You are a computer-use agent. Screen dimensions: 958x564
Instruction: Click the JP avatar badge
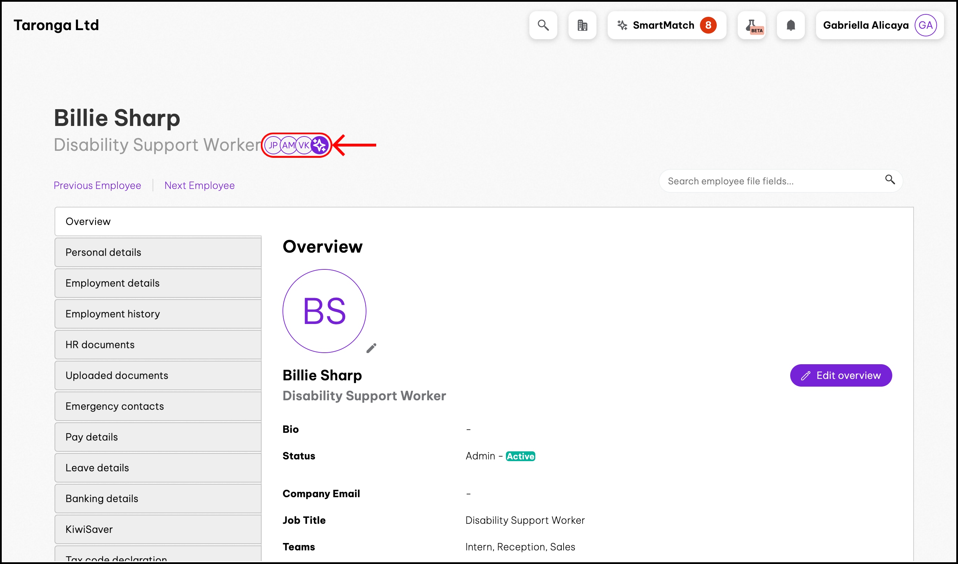[x=273, y=145]
